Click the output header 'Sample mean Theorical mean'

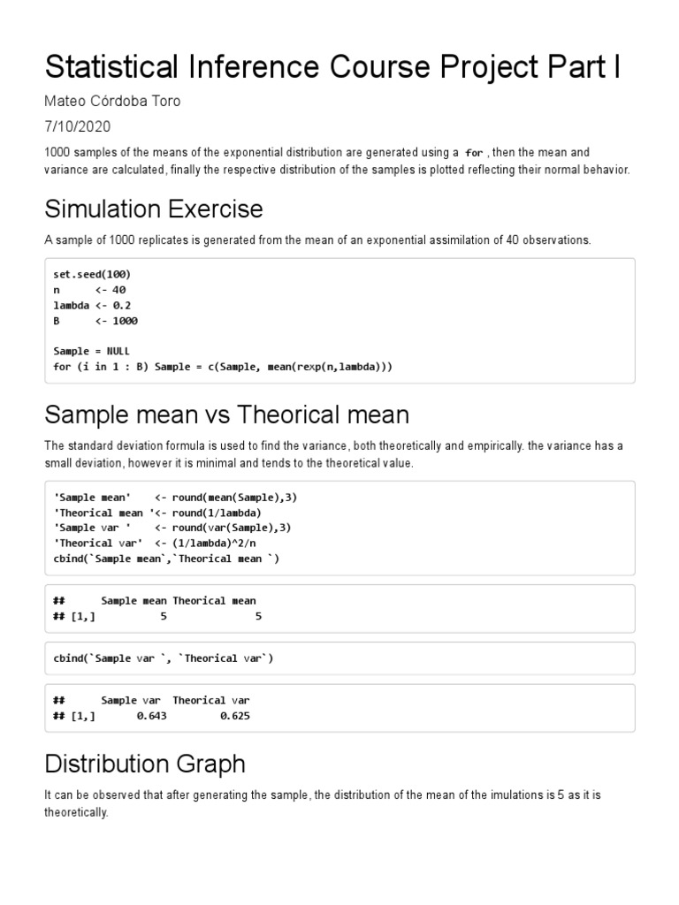pyautogui.click(x=178, y=601)
